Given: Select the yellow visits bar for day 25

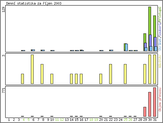Looking at the screenshot, I should (x=125, y=74).
